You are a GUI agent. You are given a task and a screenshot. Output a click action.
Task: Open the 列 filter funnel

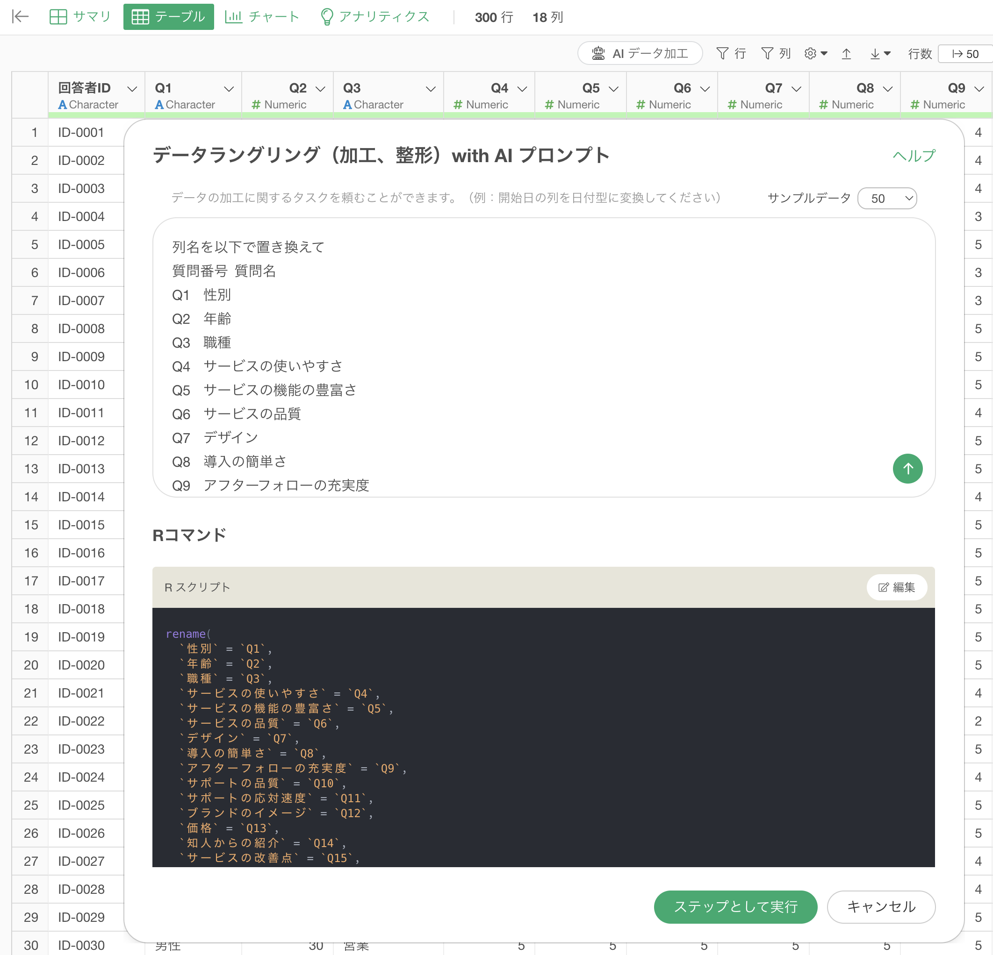(775, 53)
